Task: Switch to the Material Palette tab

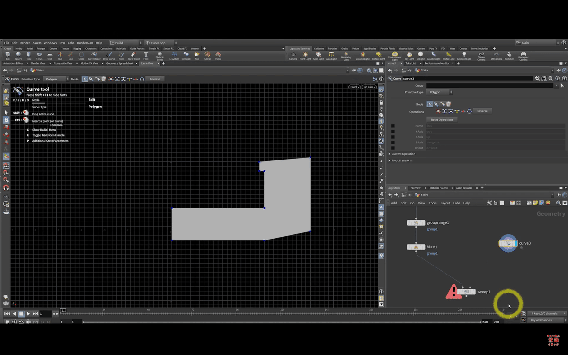Action: pos(438,188)
